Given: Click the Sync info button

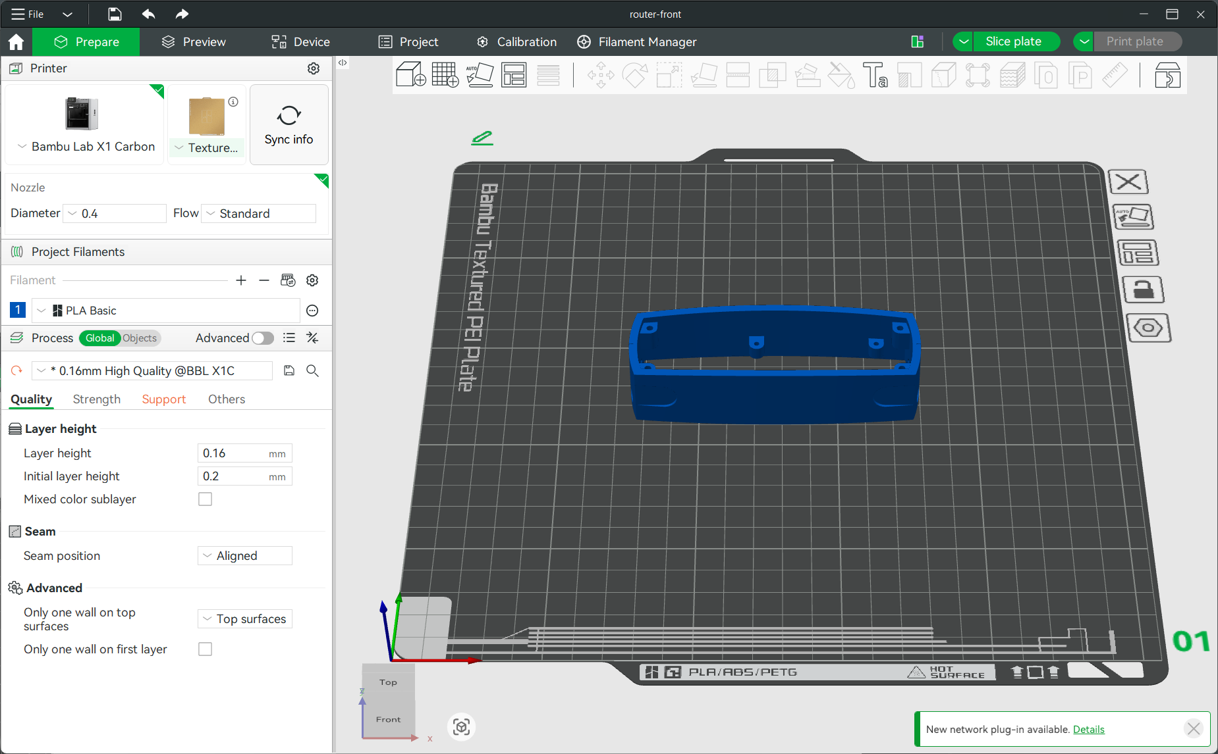Looking at the screenshot, I should pyautogui.click(x=289, y=124).
